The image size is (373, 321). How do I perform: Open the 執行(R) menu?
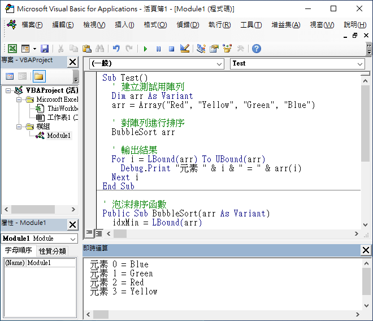(x=220, y=25)
